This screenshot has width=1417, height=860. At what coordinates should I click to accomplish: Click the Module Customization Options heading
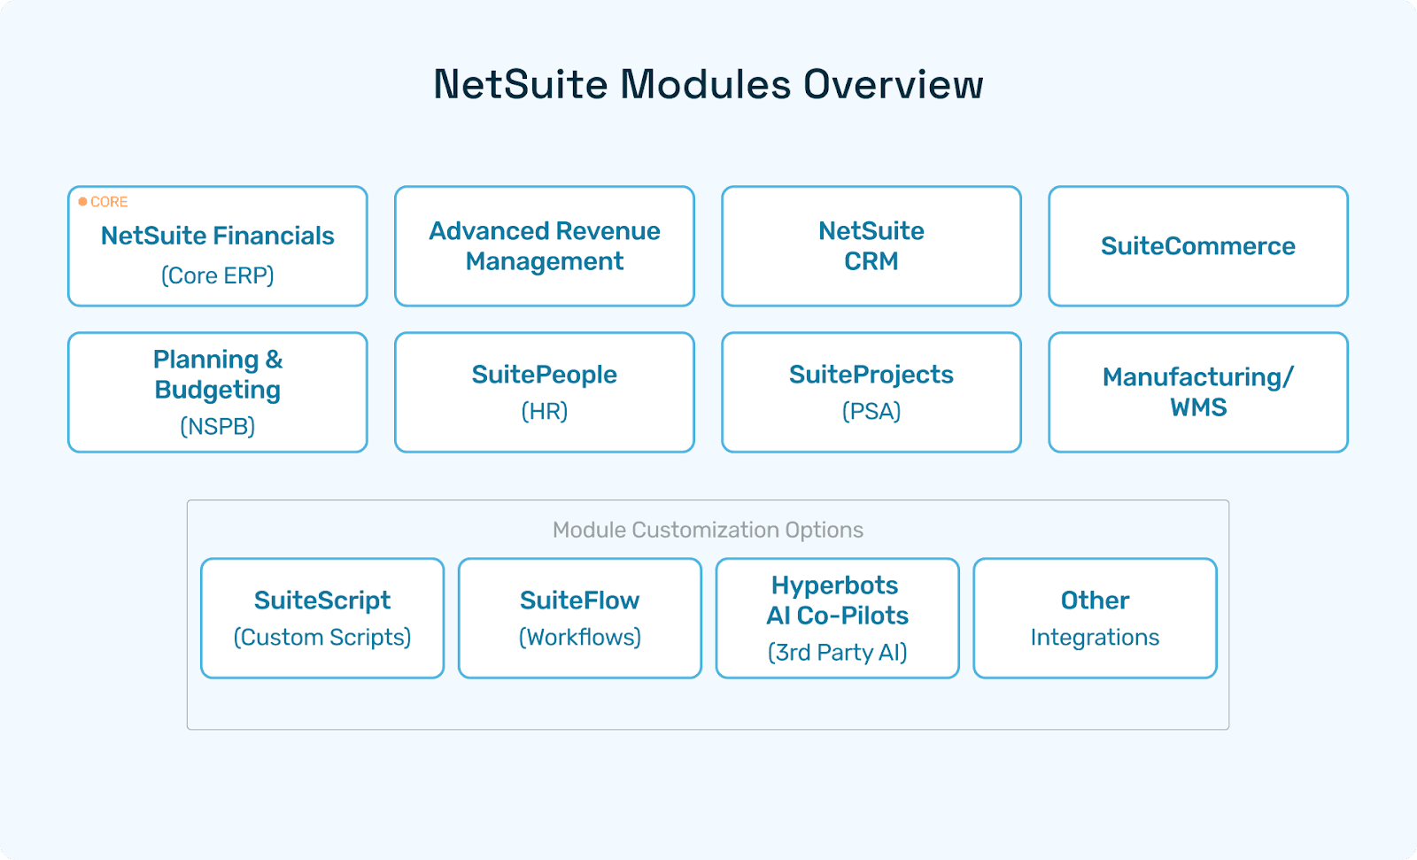708,530
